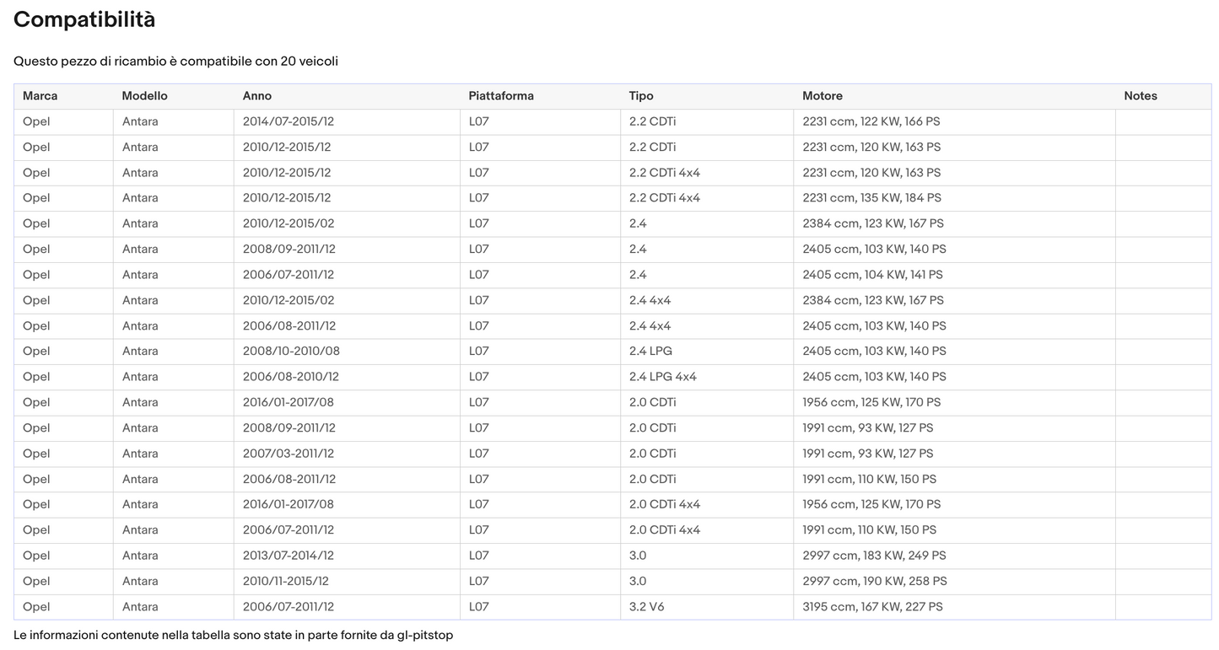
Task: Click the Modello column header
Action: [144, 96]
